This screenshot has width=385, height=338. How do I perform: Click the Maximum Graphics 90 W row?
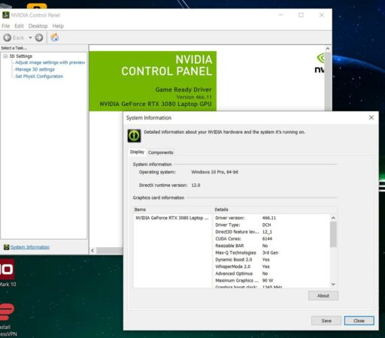point(272,280)
